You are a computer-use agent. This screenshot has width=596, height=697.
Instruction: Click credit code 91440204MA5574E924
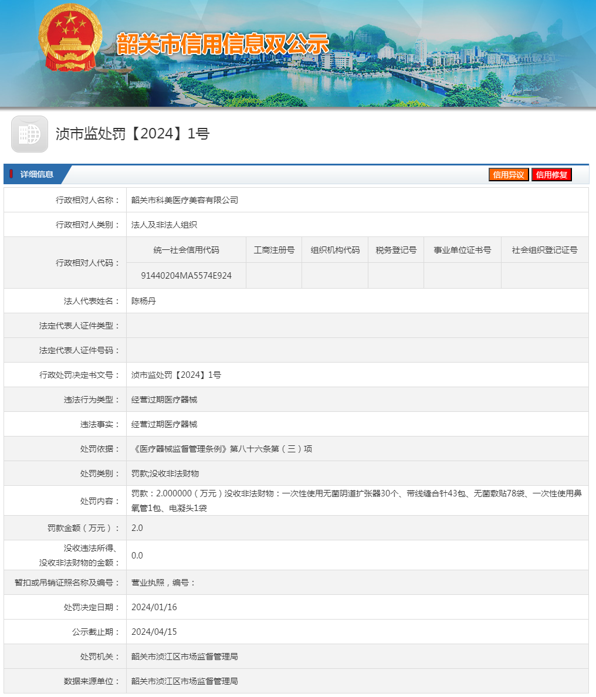click(x=186, y=276)
